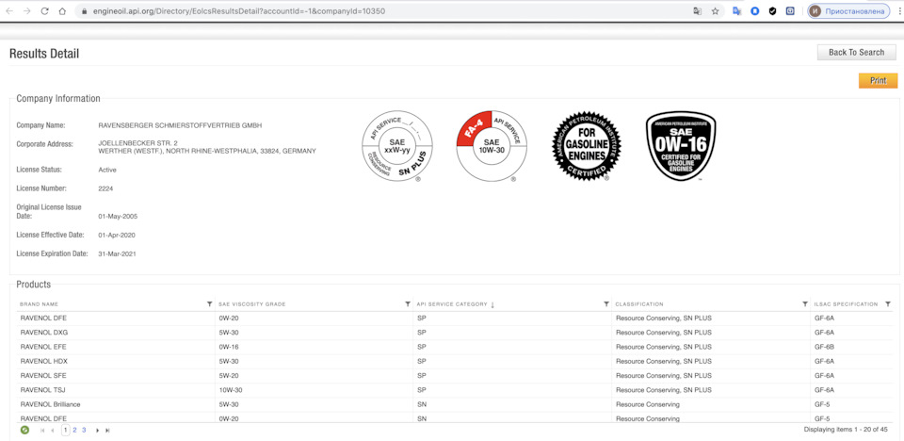Click the Results Detail page heading
Viewport: 904px width, 441px height.
point(44,54)
